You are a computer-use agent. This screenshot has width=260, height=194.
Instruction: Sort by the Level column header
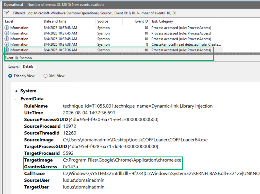tap(23, 21)
